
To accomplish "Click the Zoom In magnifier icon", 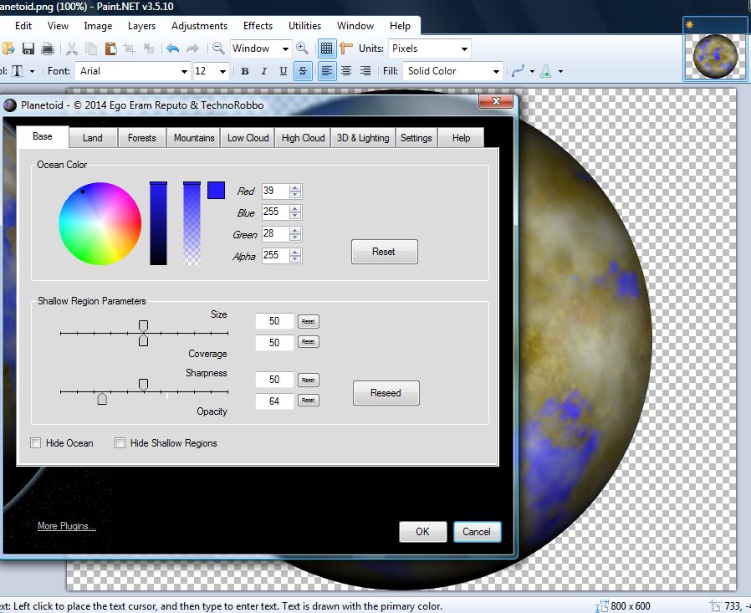I will tap(303, 49).
